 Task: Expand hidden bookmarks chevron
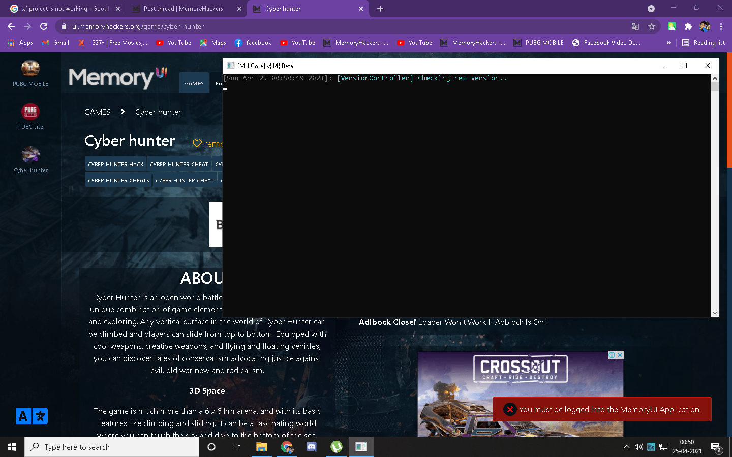pyautogui.click(x=668, y=43)
